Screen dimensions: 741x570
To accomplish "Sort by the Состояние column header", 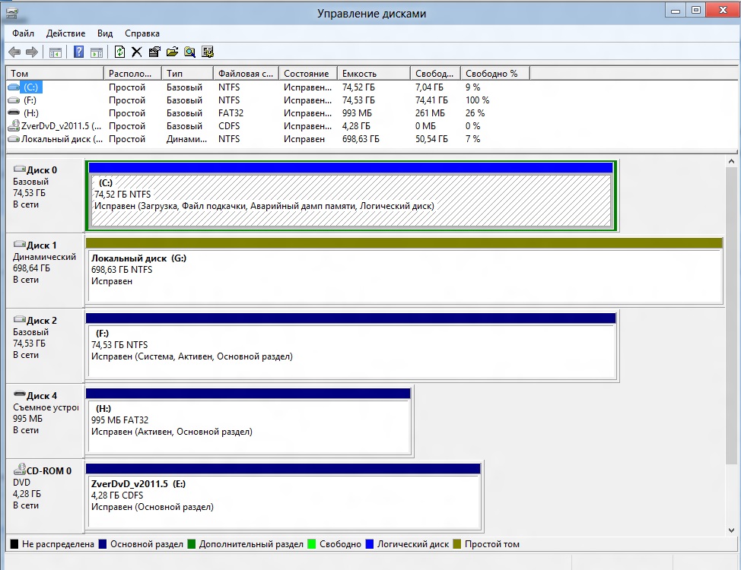I will (307, 74).
